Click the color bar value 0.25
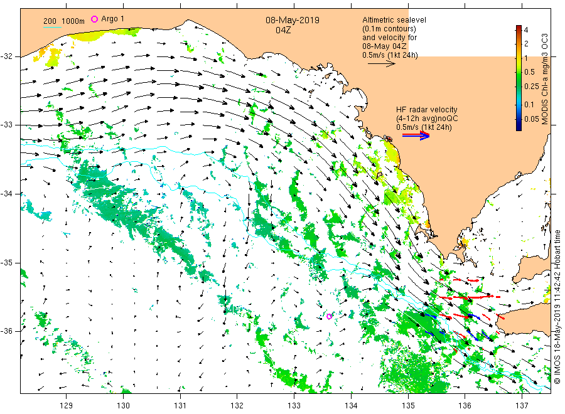This screenshot has width=565, height=414. tap(531, 87)
